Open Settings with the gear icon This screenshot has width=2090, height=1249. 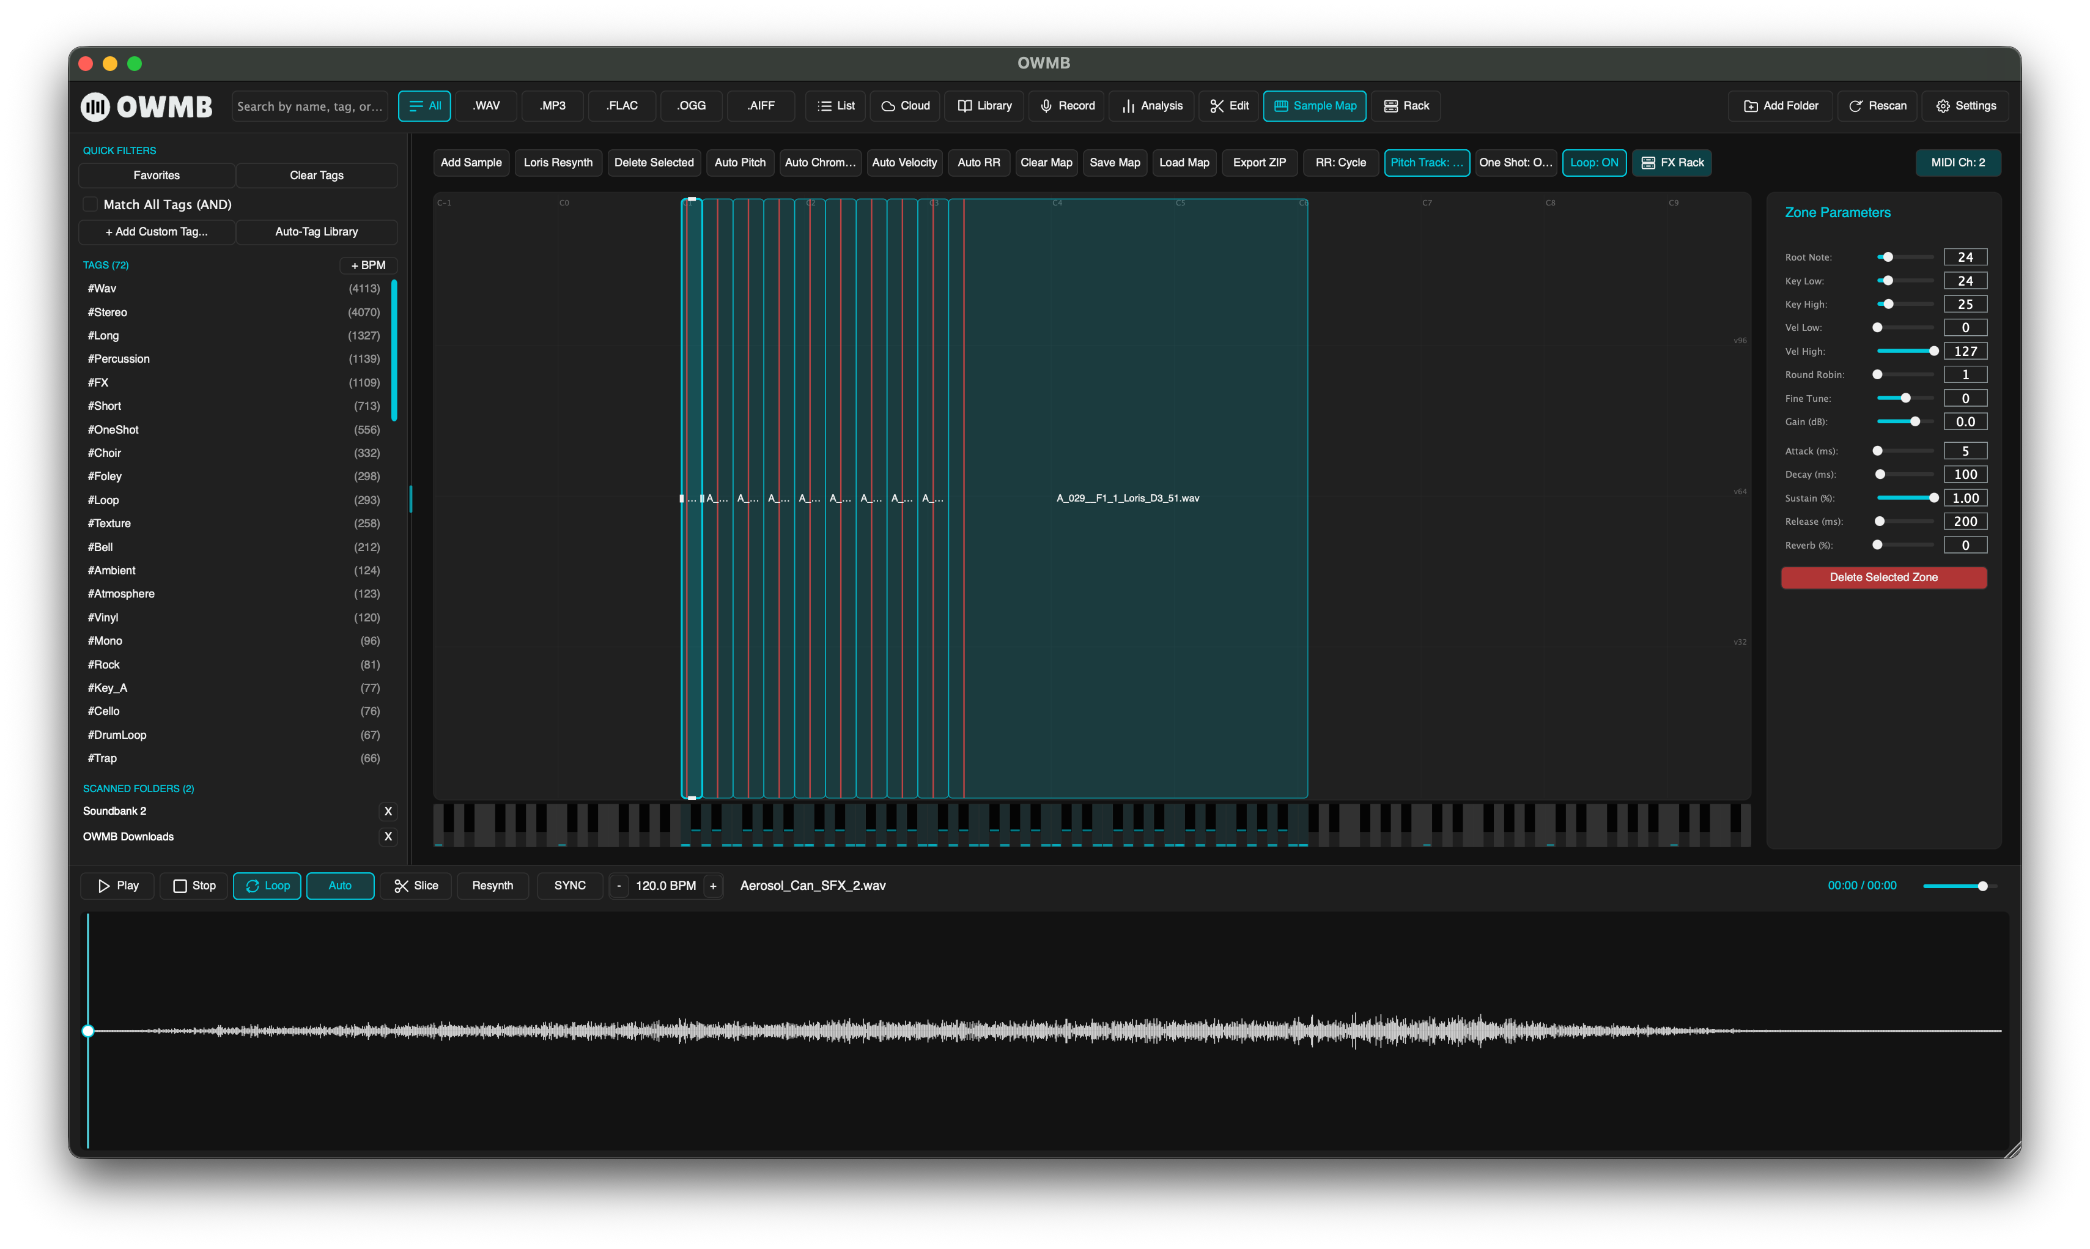click(1965, 106)
